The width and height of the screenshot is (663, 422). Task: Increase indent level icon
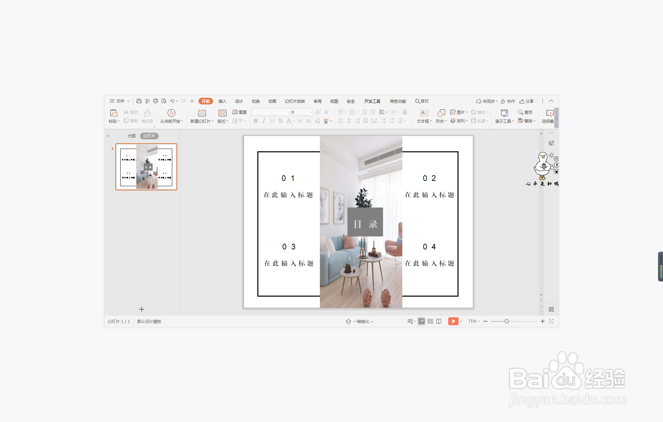pyautogui.click(x=373, y=112)
